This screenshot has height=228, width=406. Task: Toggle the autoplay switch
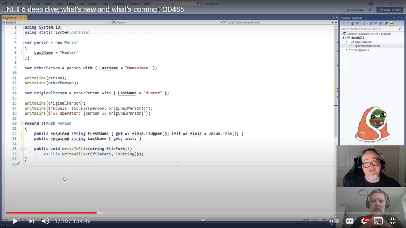click(x=334, y=221)
